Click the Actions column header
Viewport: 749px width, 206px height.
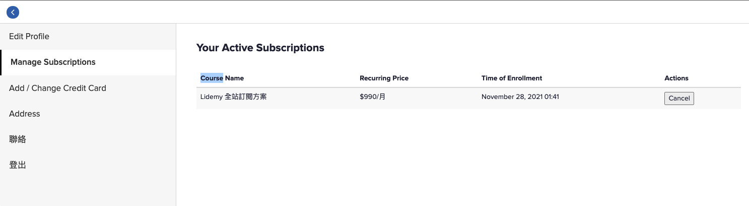point(676,78)
